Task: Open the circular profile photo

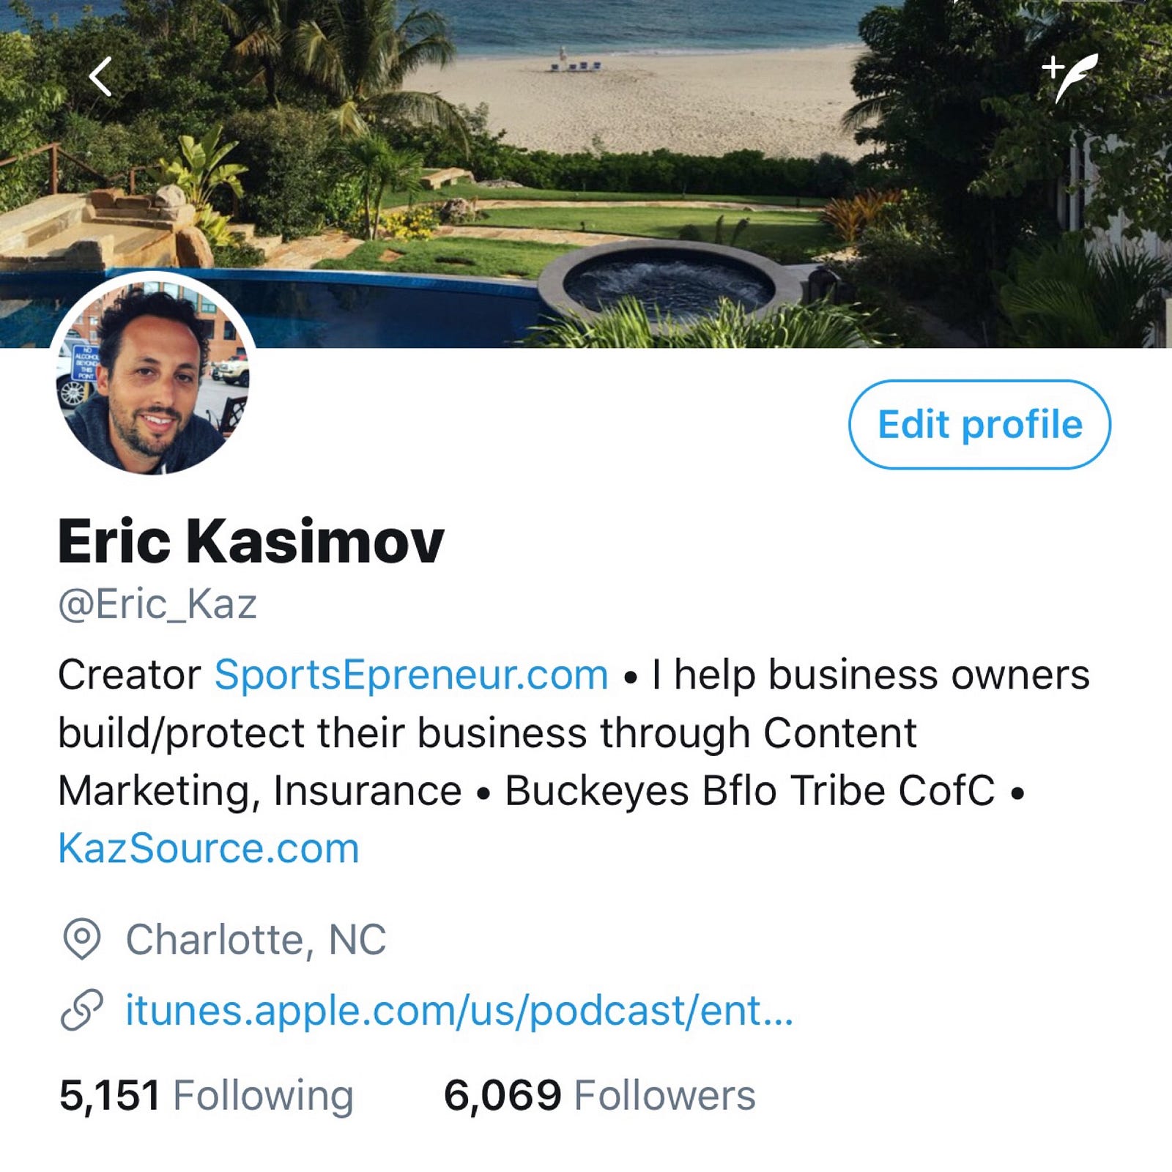Action: [x=154, y=375]
